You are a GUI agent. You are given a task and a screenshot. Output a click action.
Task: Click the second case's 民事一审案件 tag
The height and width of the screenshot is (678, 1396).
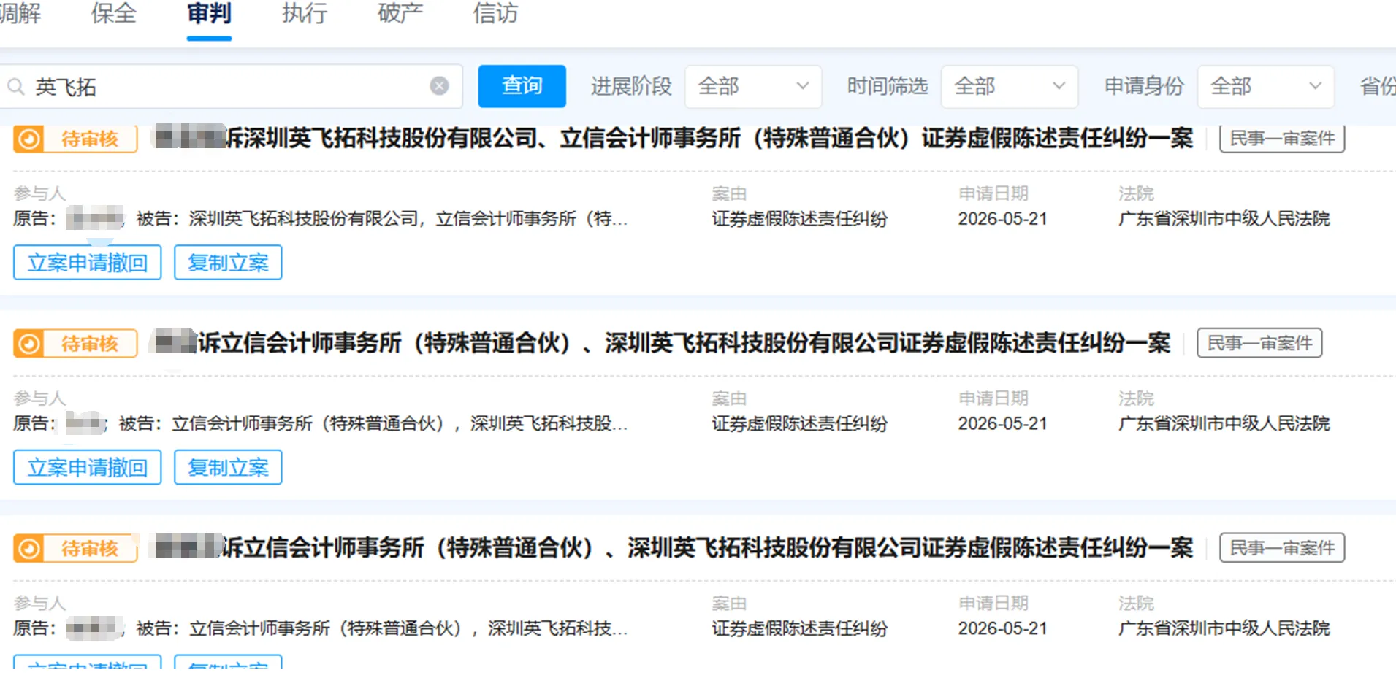[1259, 343]
